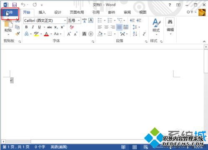This screenshot has height=150, width=208.
Task: Open the 设计 (Design) tab
Action: click(58, 12)
